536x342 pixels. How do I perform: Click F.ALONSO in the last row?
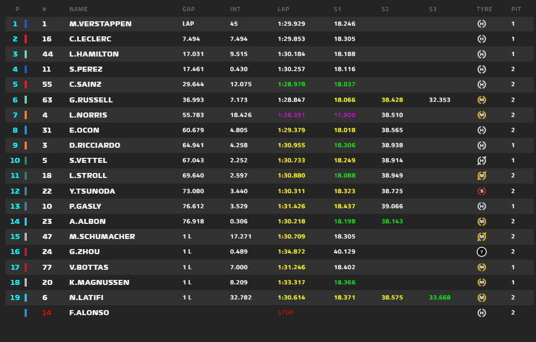89,313
